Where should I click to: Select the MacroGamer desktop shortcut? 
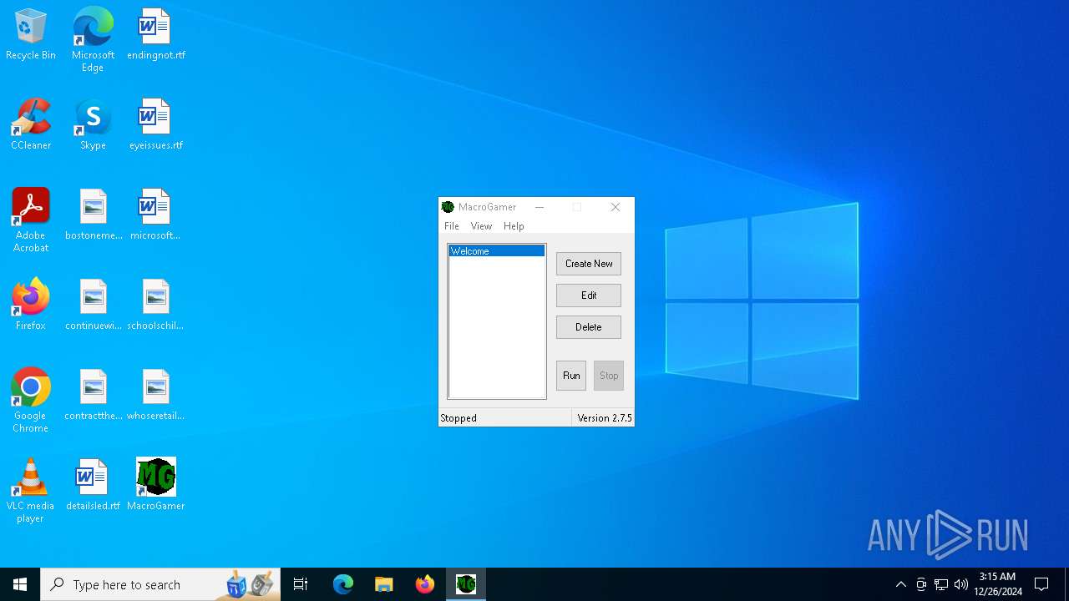pyautogui.click(x=156, y=486)
